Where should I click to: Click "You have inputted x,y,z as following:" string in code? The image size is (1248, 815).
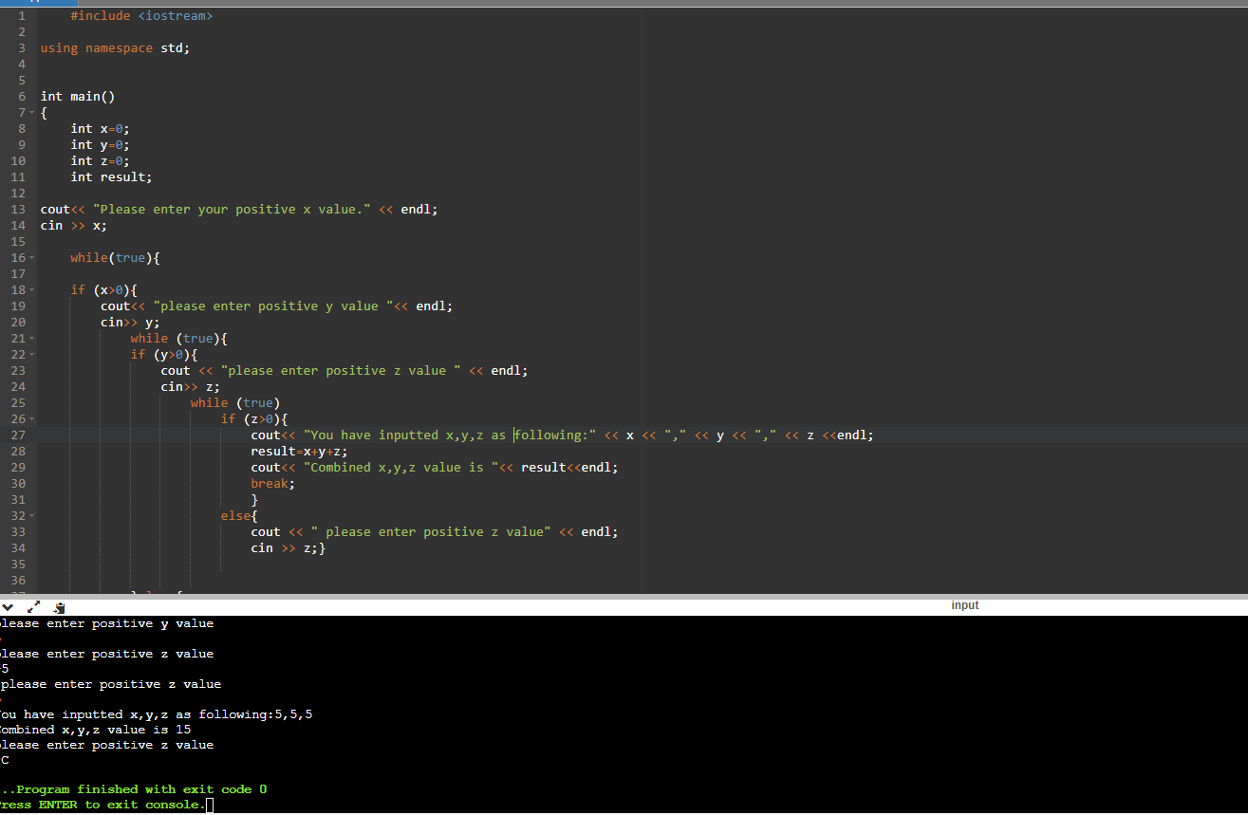pos(450,435)
